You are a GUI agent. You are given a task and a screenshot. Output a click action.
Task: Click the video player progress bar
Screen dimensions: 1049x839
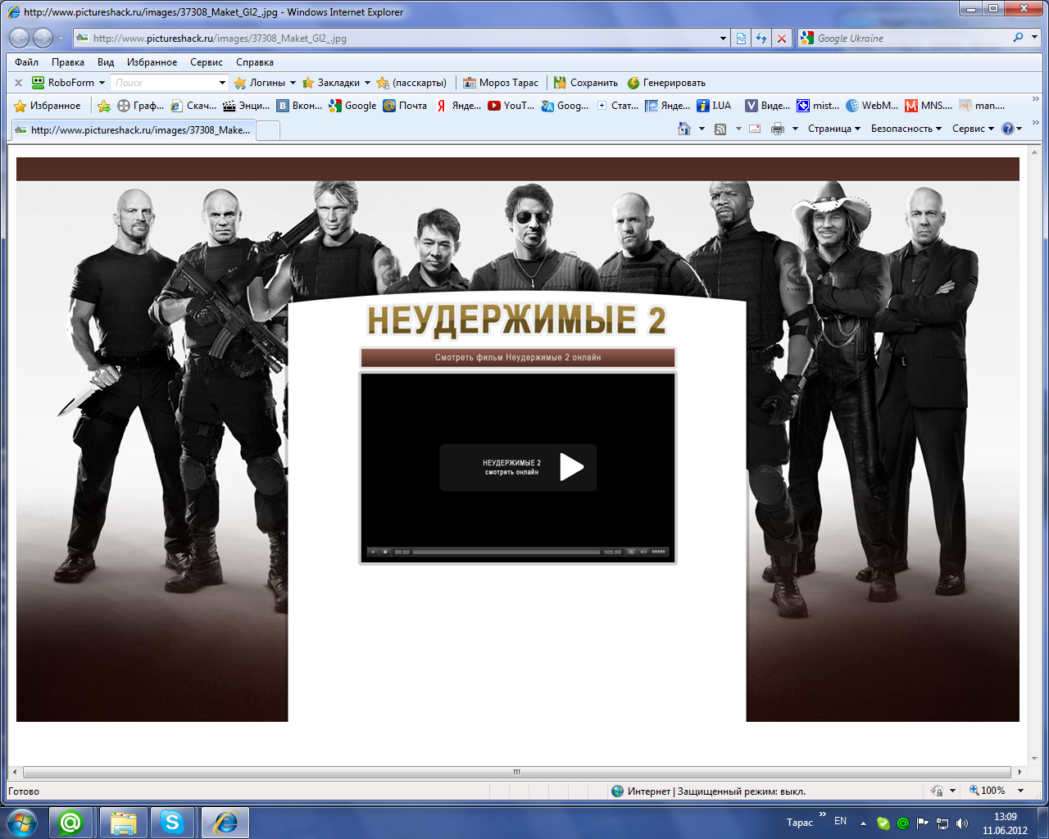(506, 552)
